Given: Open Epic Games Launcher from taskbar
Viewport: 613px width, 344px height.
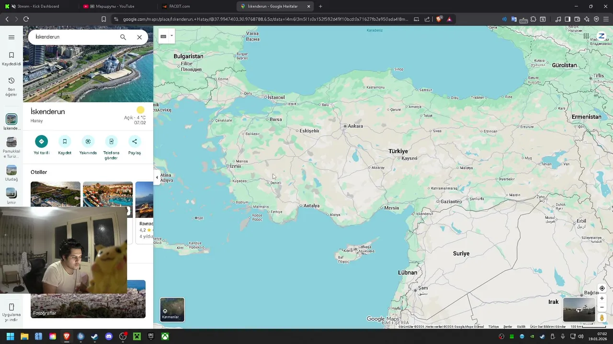Looking at the screenshot, I should pos(151,336).
